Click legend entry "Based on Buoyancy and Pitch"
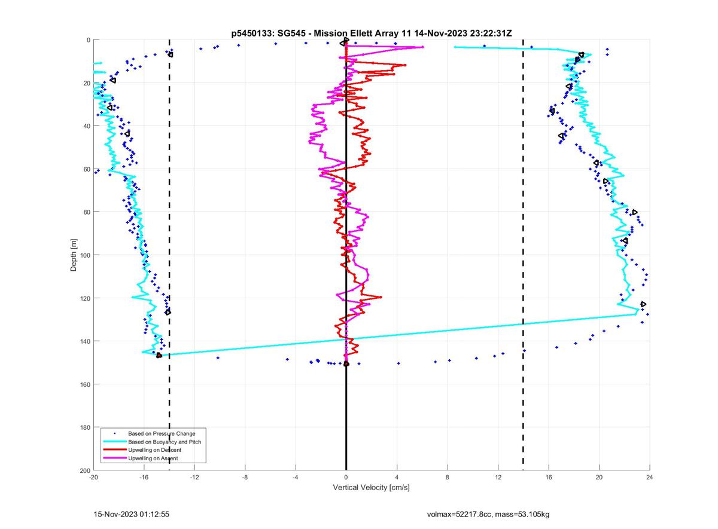This screenshot has width=718, height=529. click(x=165, y=441)
